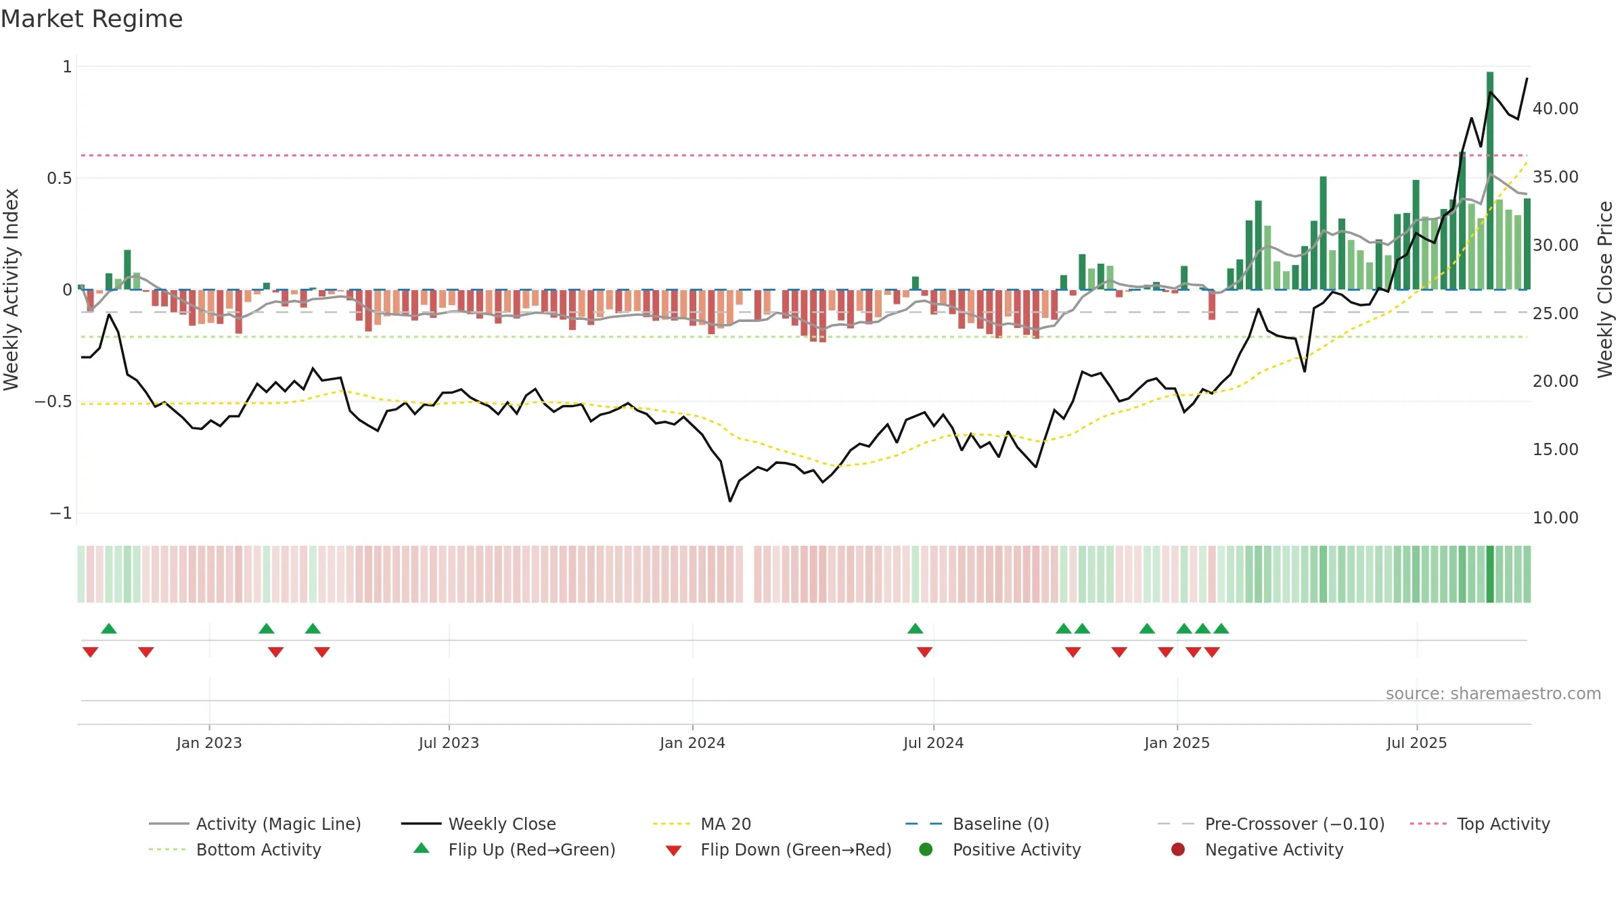Click the gray Magic Line swatch in the legend
Image resolution: width=1624 pixels, height=913 pixels.
pyautogui.click(x=168, y=824)
